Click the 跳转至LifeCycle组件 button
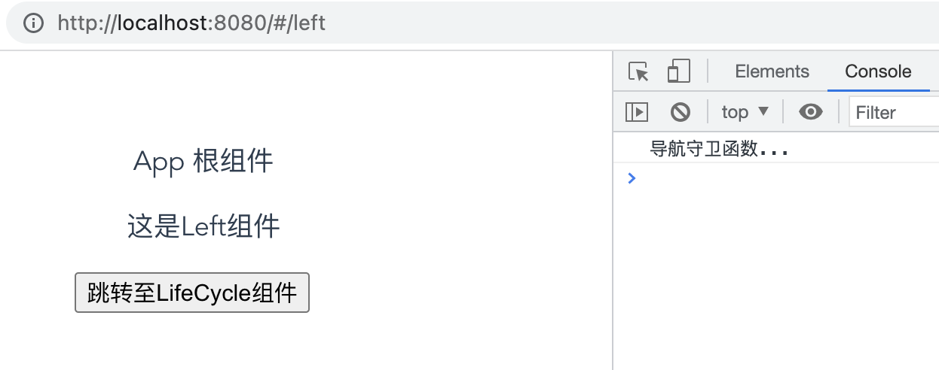The width and height of the screenshot is (939, 370). point(192,292)
